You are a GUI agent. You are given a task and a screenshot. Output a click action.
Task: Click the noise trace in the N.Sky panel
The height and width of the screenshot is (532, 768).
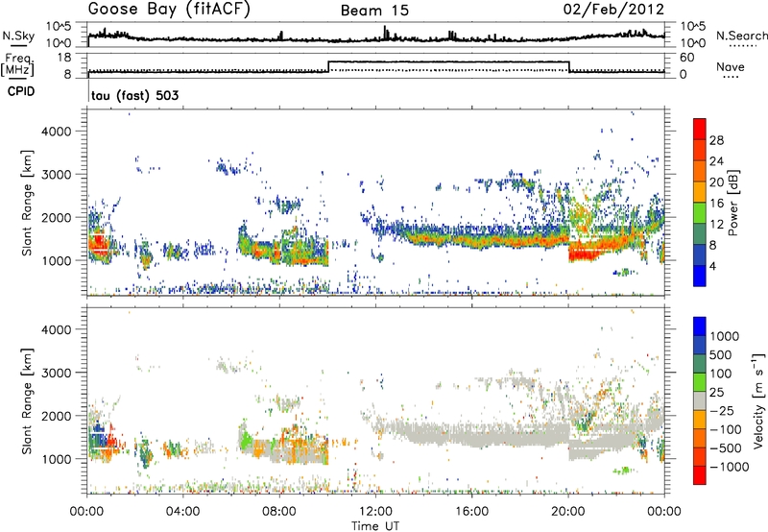pos(376,37)
